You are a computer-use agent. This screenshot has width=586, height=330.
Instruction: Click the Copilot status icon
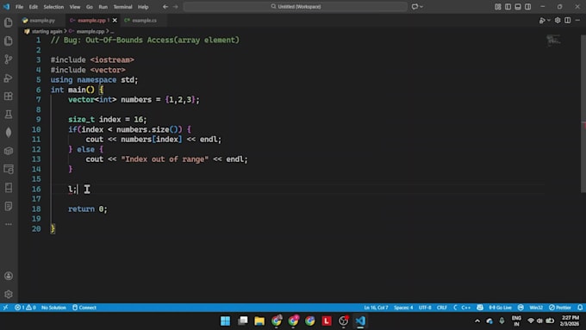[480, 308]
